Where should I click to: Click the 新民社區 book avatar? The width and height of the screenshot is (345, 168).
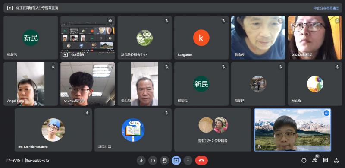click(x=133, y=130)
